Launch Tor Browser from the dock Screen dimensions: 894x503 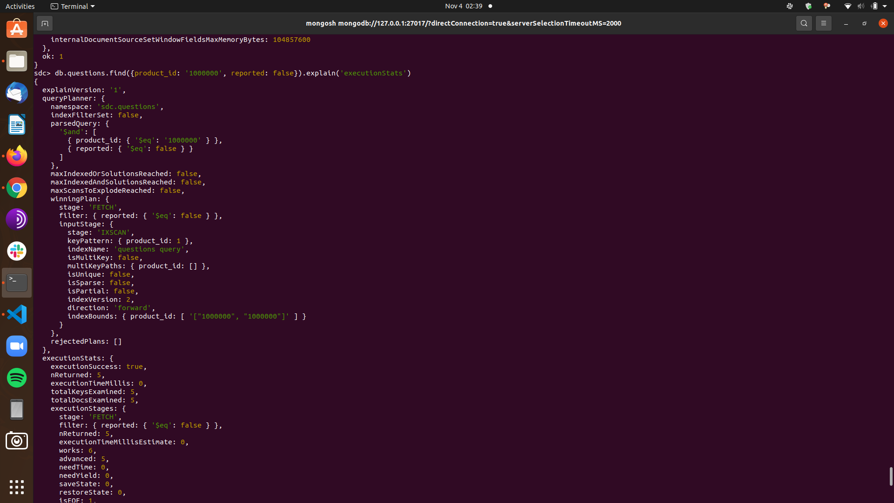[x=17, y=219]
